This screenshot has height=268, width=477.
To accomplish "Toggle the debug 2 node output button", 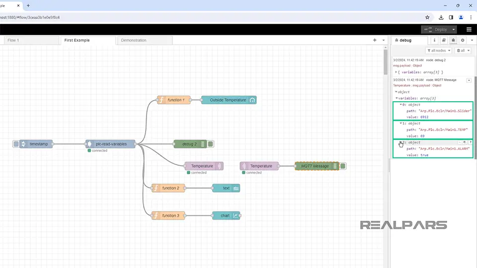I will tap(211, 144).
